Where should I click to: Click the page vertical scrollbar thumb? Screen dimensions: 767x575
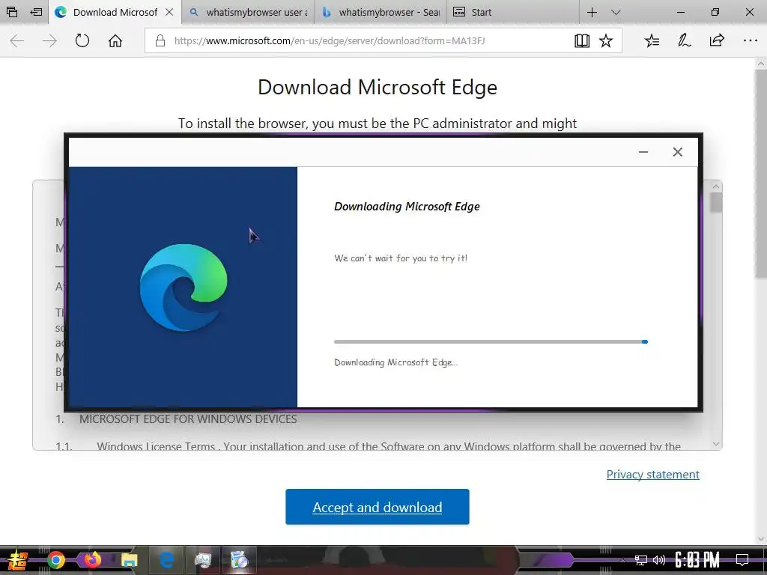coord(761,174)
